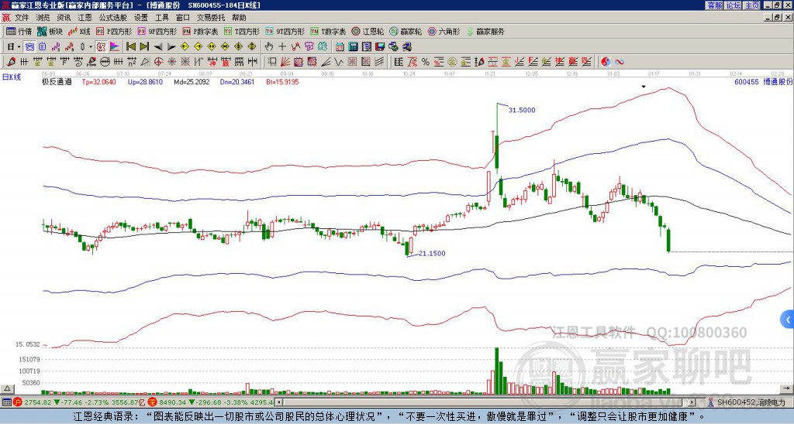Click the 31.5000 high price label

(522, 110)
